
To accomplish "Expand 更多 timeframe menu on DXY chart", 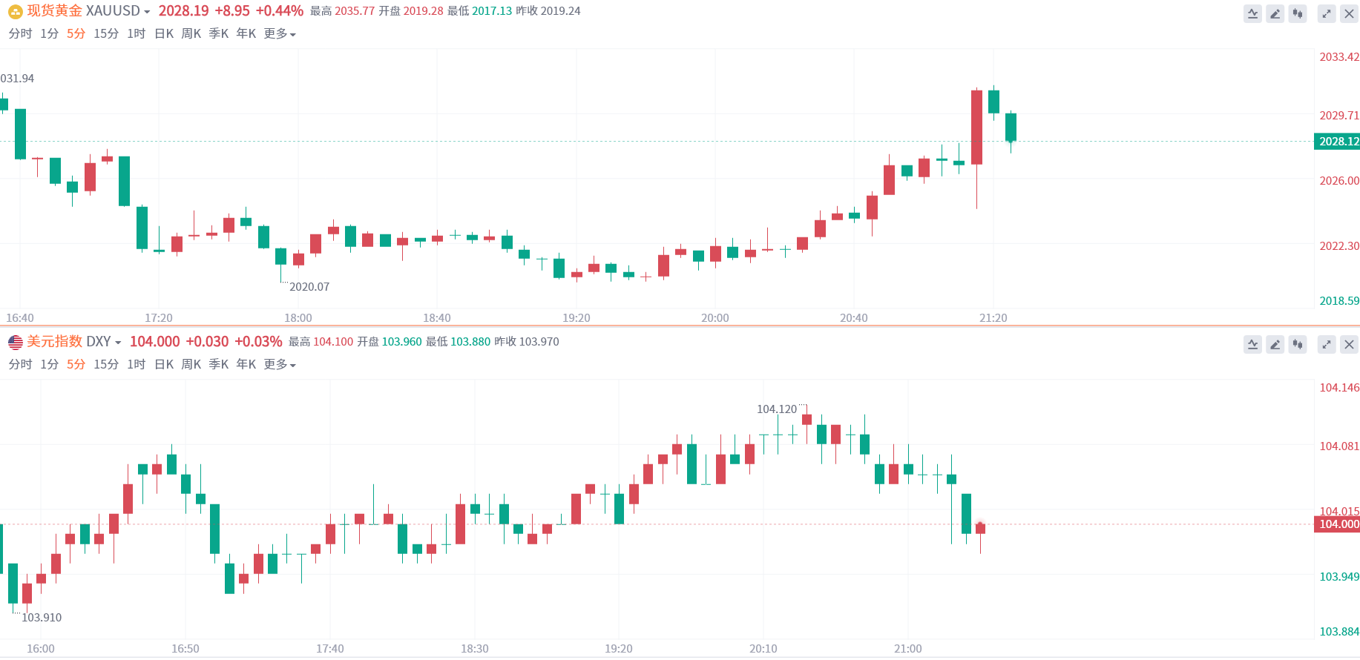I will 280,365.
